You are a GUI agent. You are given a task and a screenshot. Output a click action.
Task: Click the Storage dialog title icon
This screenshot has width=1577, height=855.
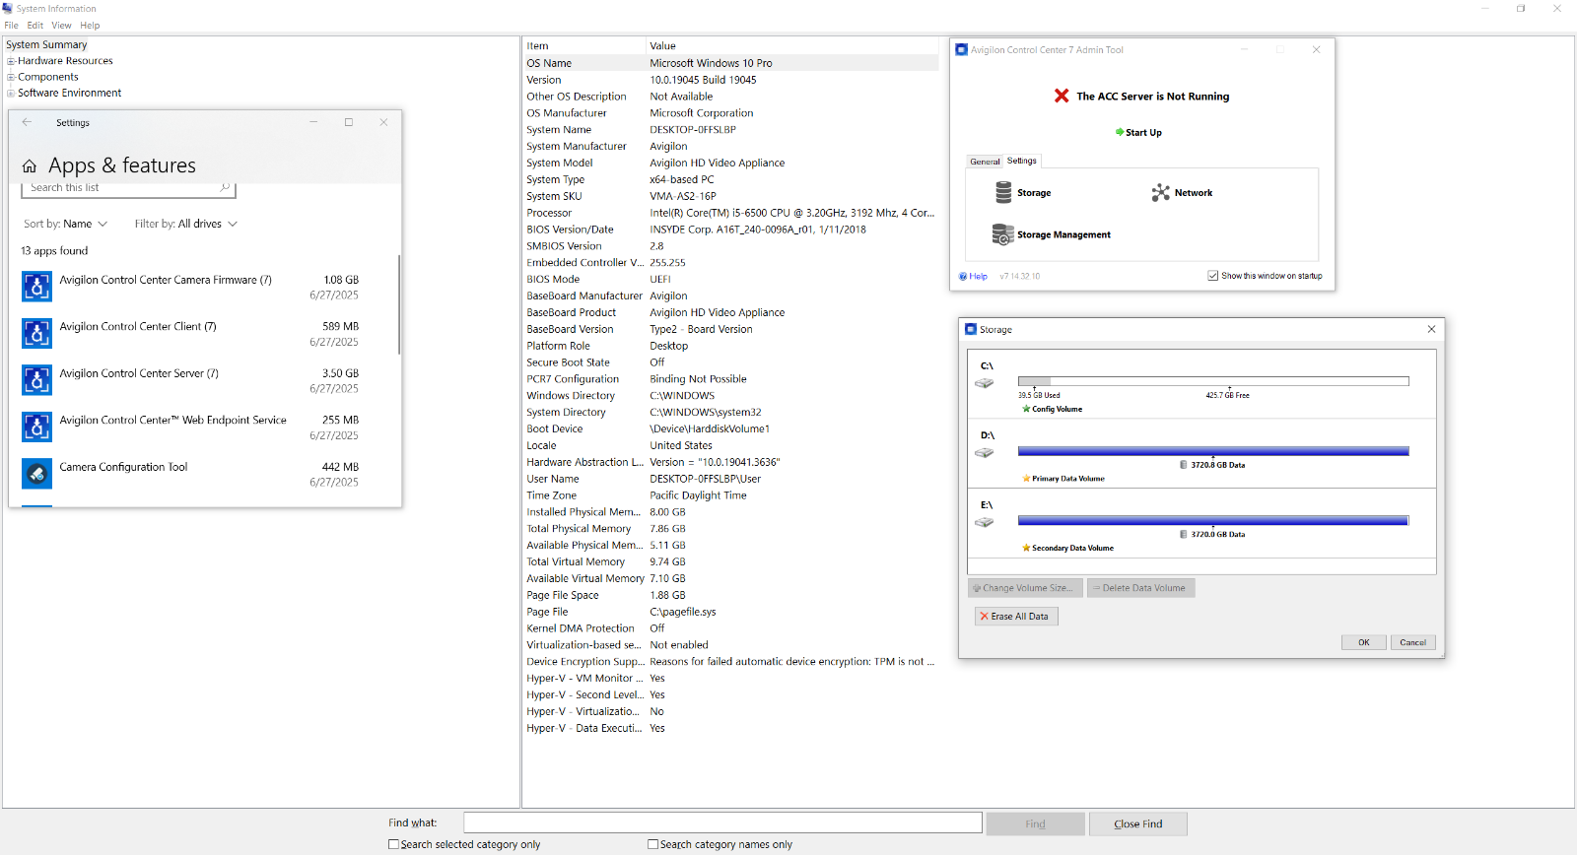tap(971, 329)
